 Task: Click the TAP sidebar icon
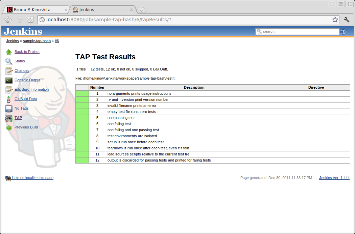9,118
